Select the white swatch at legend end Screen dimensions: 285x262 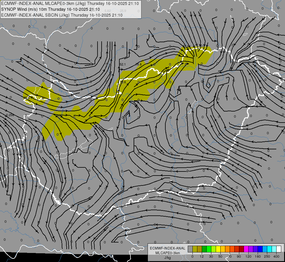point(279,249)
